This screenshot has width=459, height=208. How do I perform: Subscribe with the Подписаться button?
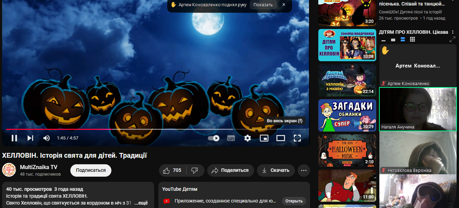point(91,170)
